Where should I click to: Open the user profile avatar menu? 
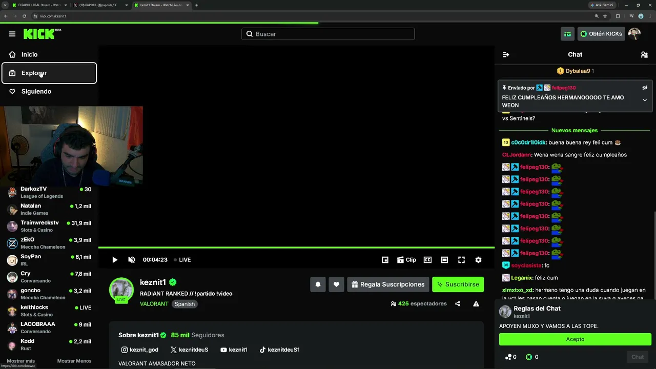(634, 34)
